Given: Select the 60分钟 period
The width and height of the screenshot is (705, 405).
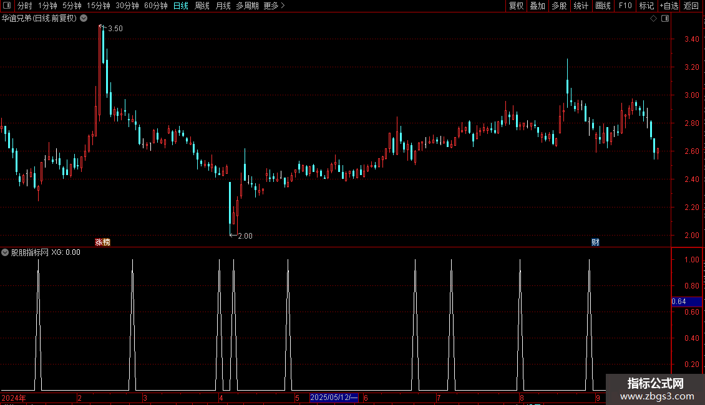Looking at the screenshot, I should 155,6.
